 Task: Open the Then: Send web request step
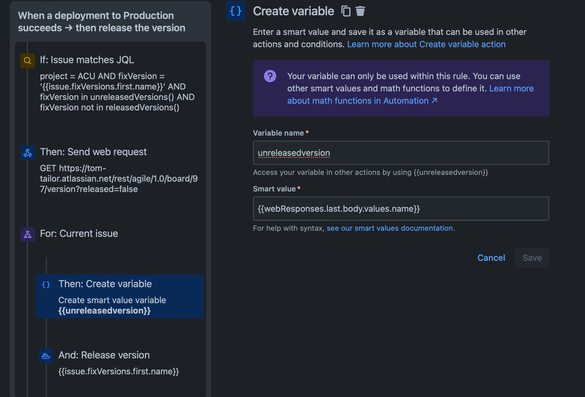click(112, 170)
